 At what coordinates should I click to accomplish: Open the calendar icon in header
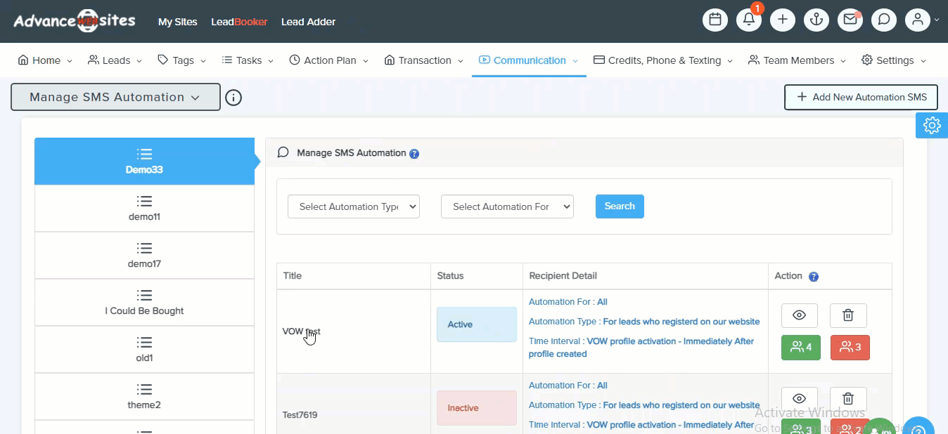(715, 20)
